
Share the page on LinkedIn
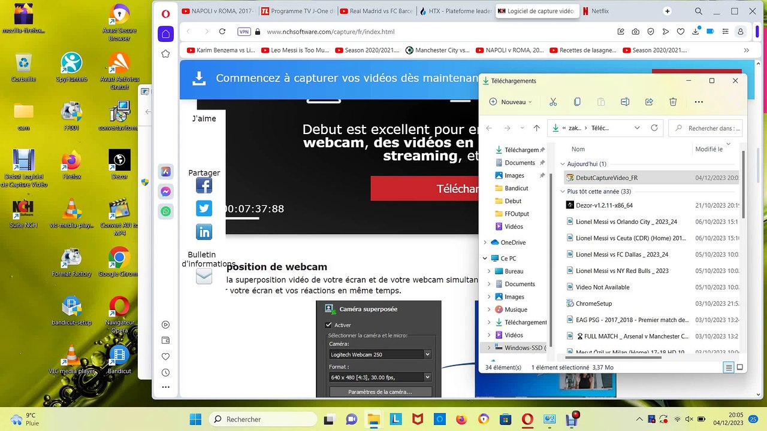tap(204, 232)
